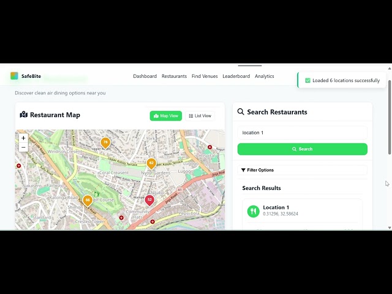Click the scrollbar down arrow
The height and width of the screenshot is (294, 392).
pos(390,227)
